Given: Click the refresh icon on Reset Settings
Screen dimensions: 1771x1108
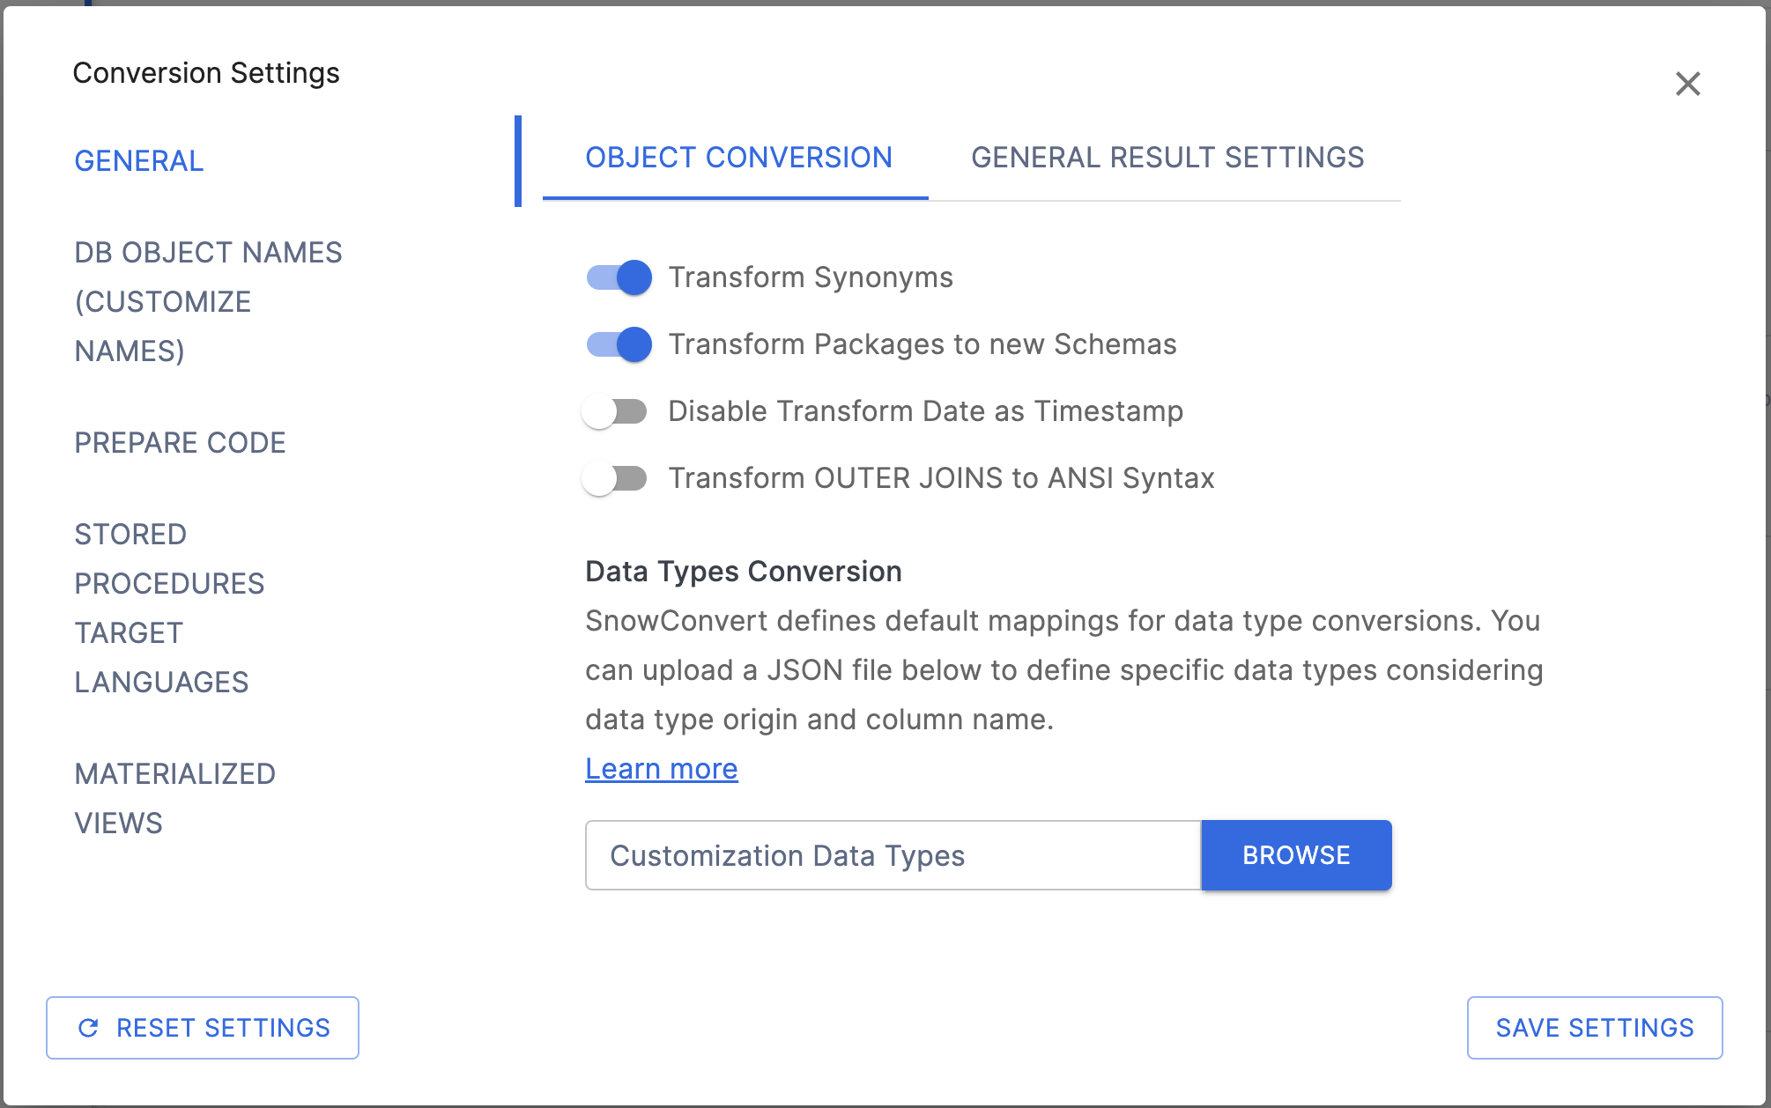Looking at the screenshot, I should (88, 1027).
